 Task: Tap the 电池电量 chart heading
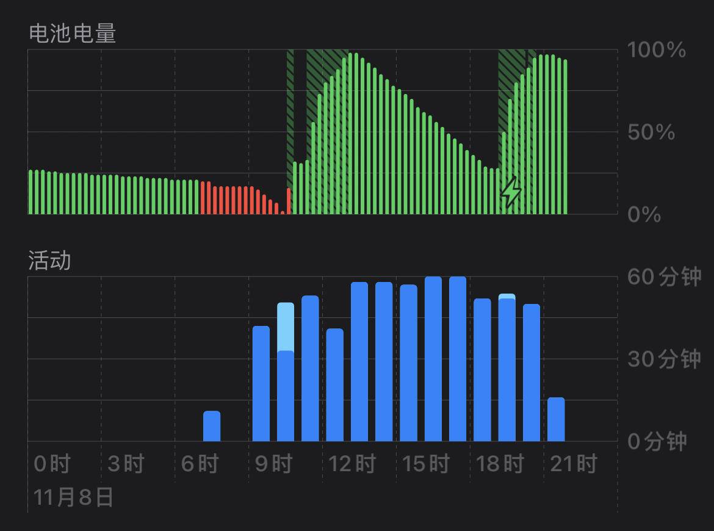coord(73,34)
